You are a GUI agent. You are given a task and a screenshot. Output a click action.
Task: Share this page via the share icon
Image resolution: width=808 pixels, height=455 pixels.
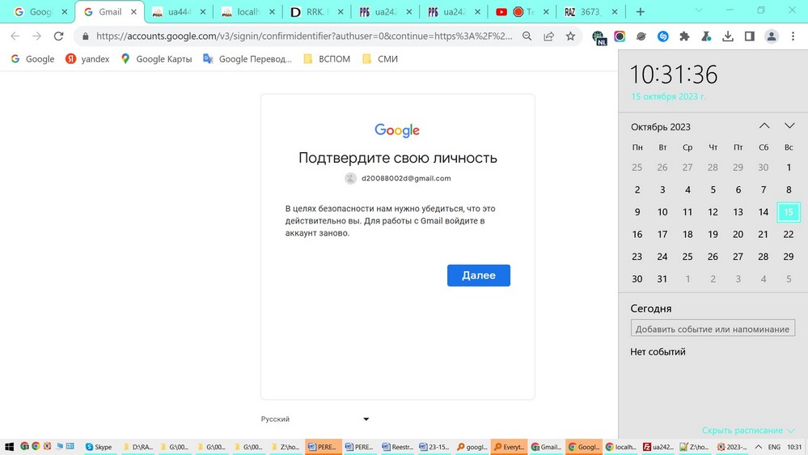[x=549, y=36]
